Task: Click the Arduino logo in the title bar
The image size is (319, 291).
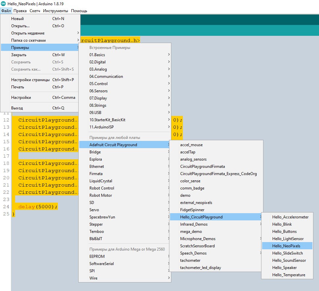Action: point(3,4)
